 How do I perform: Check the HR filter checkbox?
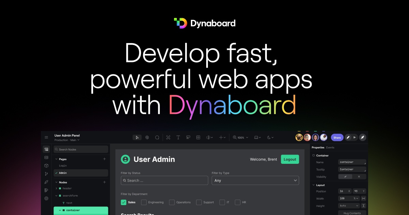(237, 202)
